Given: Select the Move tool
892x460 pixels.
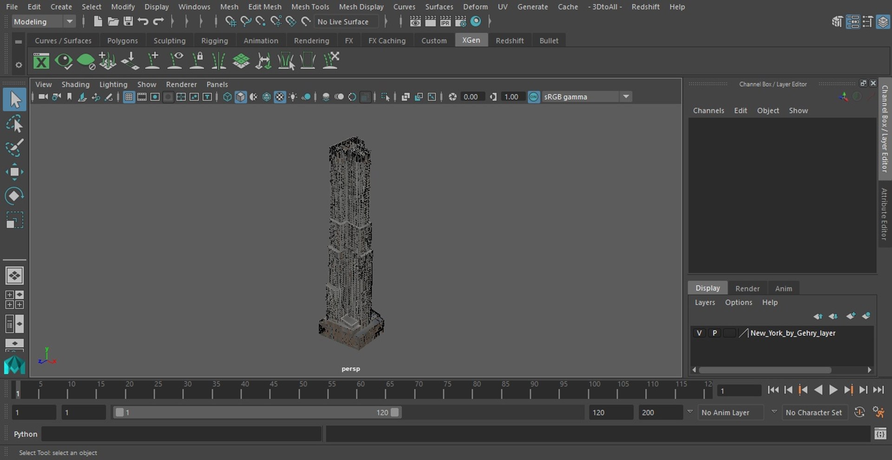Looking at the screenshot, I should pyautogui.click(x=14, y=172).
